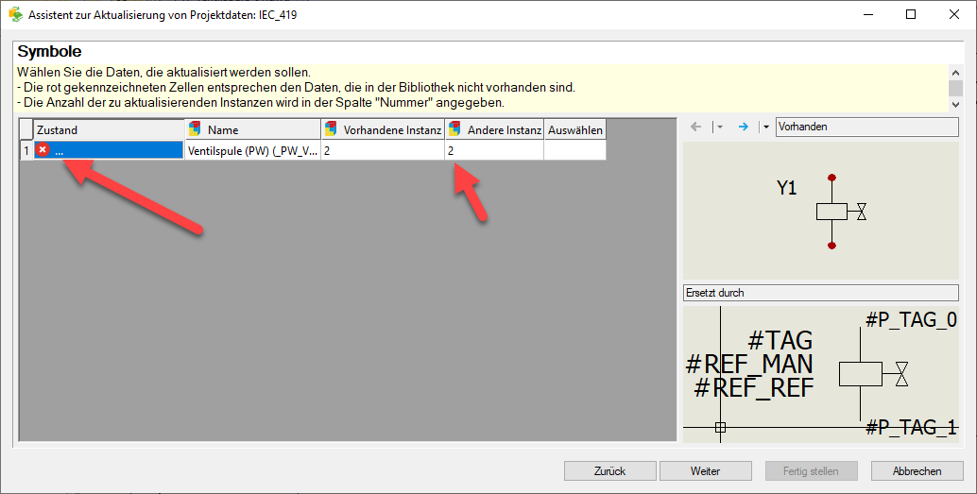Open the forward arrow history dropdown
The height and width of the screenshot is (494, 977).
[x=764, y=127]
